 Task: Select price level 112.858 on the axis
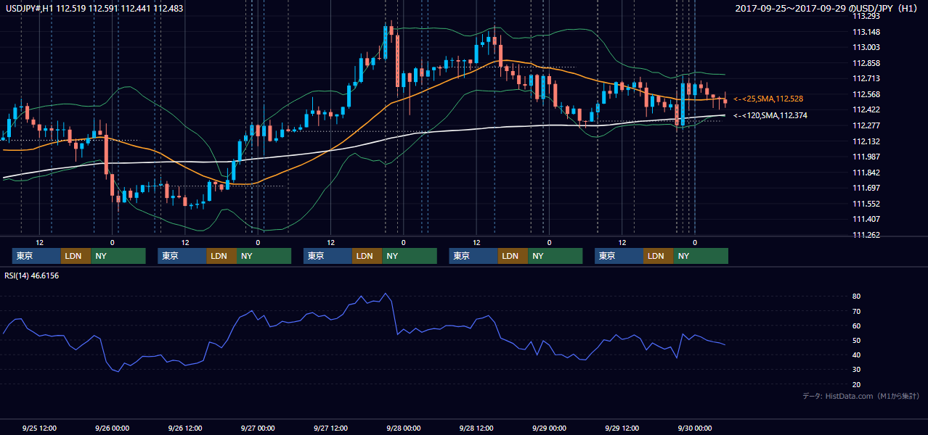click(866, 63)
